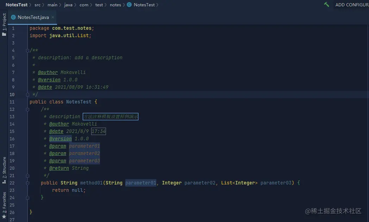
Task: Click 'package com.test.notes;' line
Action: [62, 28]
